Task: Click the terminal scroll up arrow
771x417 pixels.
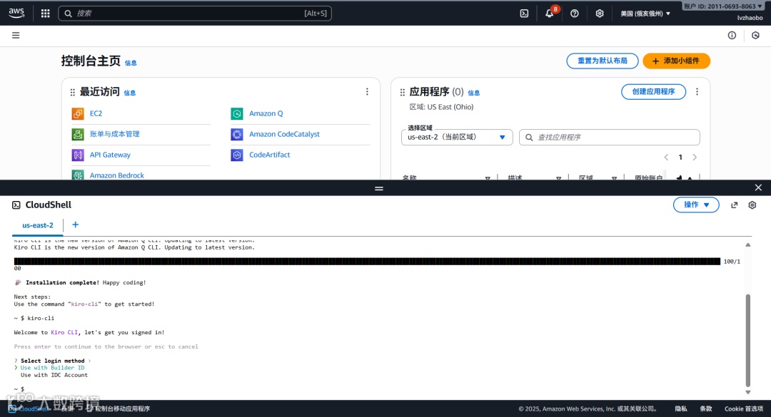Action: pyautogui.click(x=748, y=244)
